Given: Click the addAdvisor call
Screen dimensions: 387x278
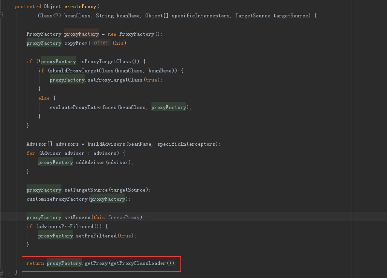Looking at the screenshot, I should [x=90, y=163].
